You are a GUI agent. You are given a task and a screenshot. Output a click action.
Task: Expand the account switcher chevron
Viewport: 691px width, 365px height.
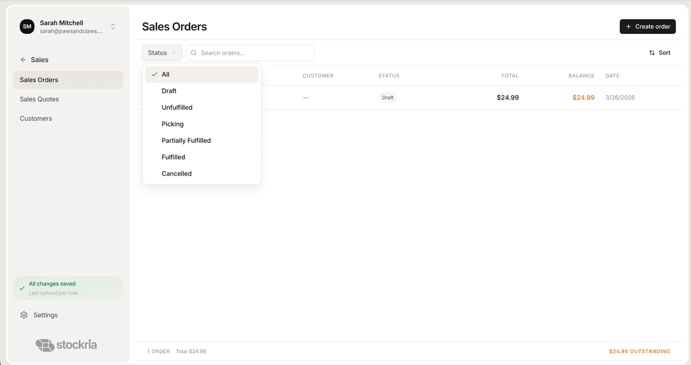coord(113,26)
